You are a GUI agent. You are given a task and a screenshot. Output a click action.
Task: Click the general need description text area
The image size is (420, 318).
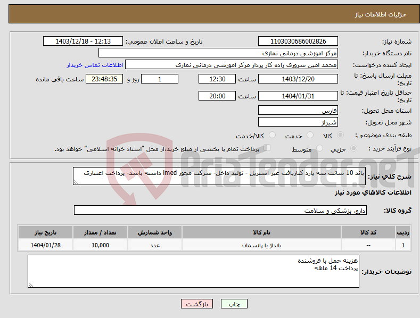[219, 176]
